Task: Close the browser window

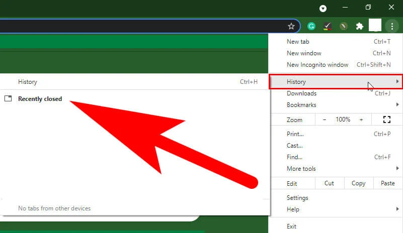Action: point(391,7)
